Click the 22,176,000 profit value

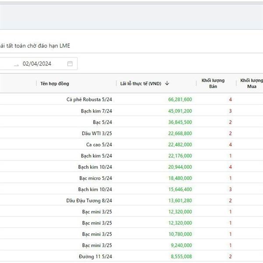180,156
